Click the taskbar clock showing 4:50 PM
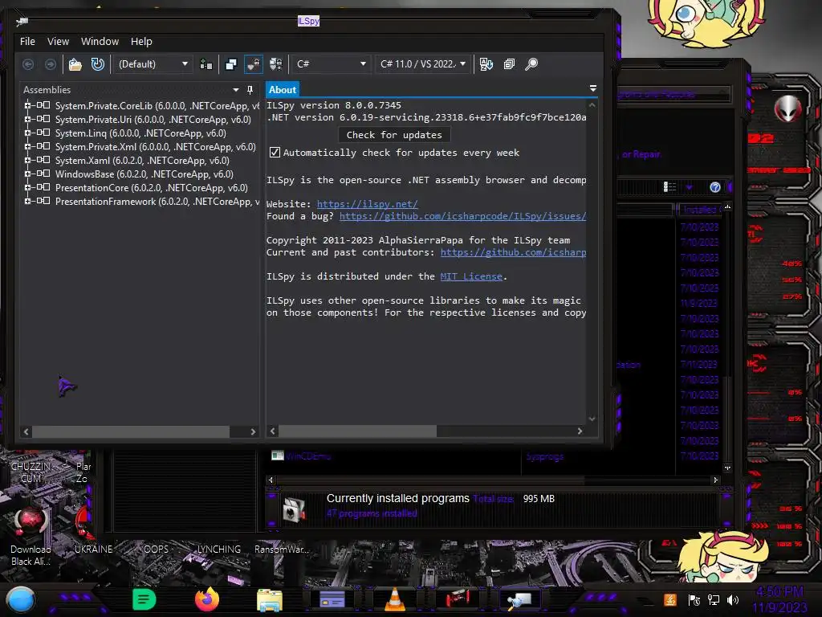822x617 pixels. (x=780, y=599)
